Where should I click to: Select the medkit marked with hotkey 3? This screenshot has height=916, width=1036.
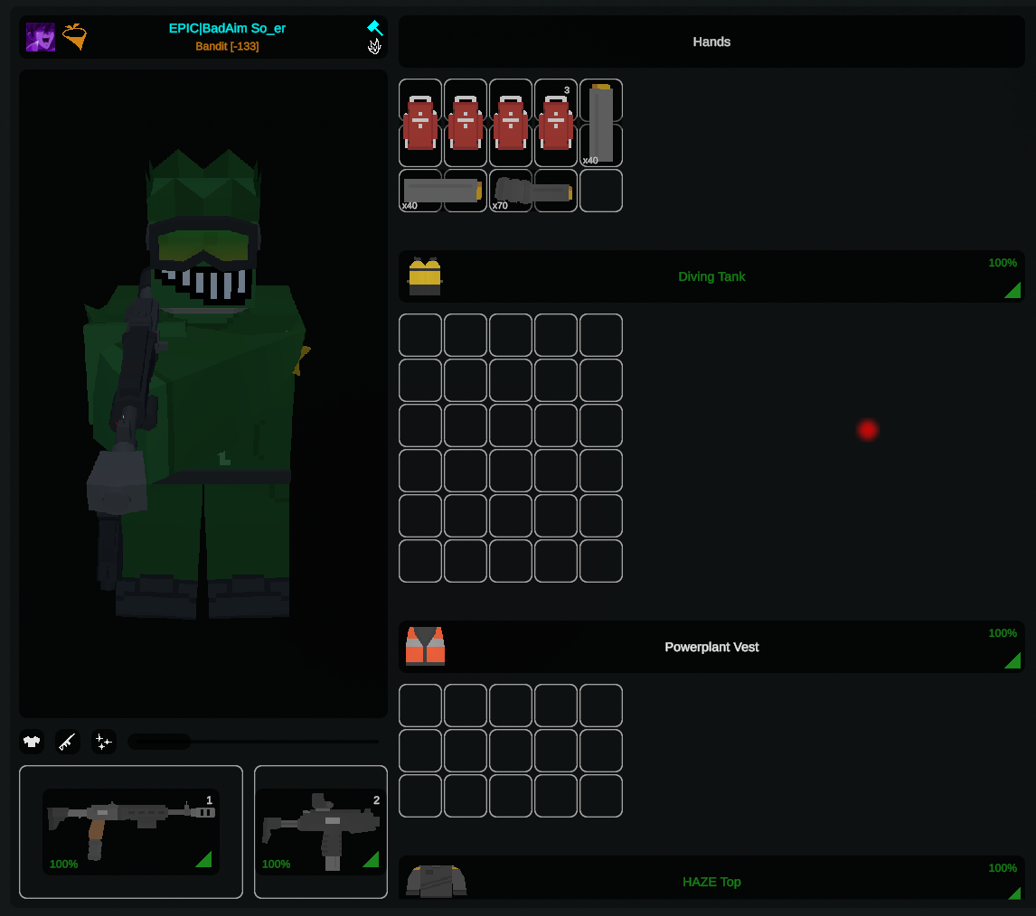click(556, 123)
